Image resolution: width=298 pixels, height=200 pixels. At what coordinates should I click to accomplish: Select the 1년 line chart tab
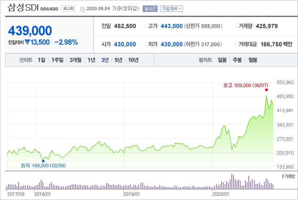pyautogui.click(x=91, y=60)
